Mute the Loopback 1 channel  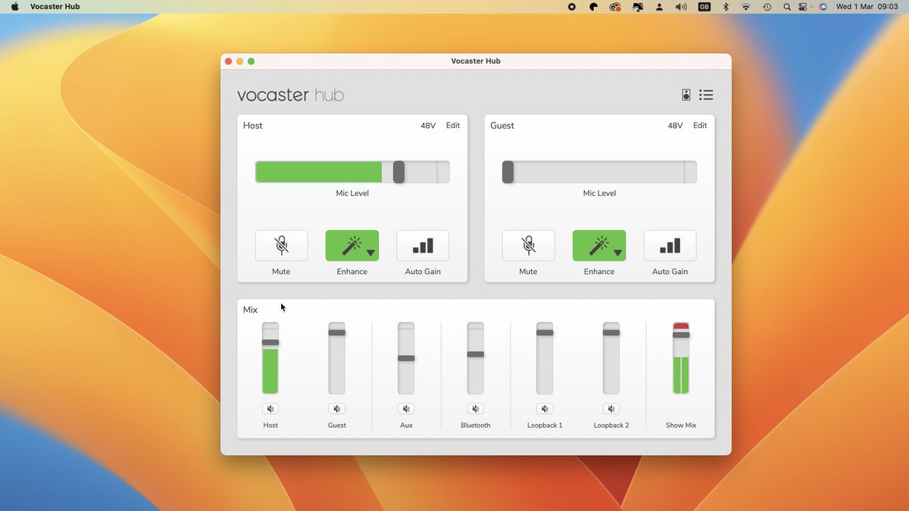click(545, 408)
